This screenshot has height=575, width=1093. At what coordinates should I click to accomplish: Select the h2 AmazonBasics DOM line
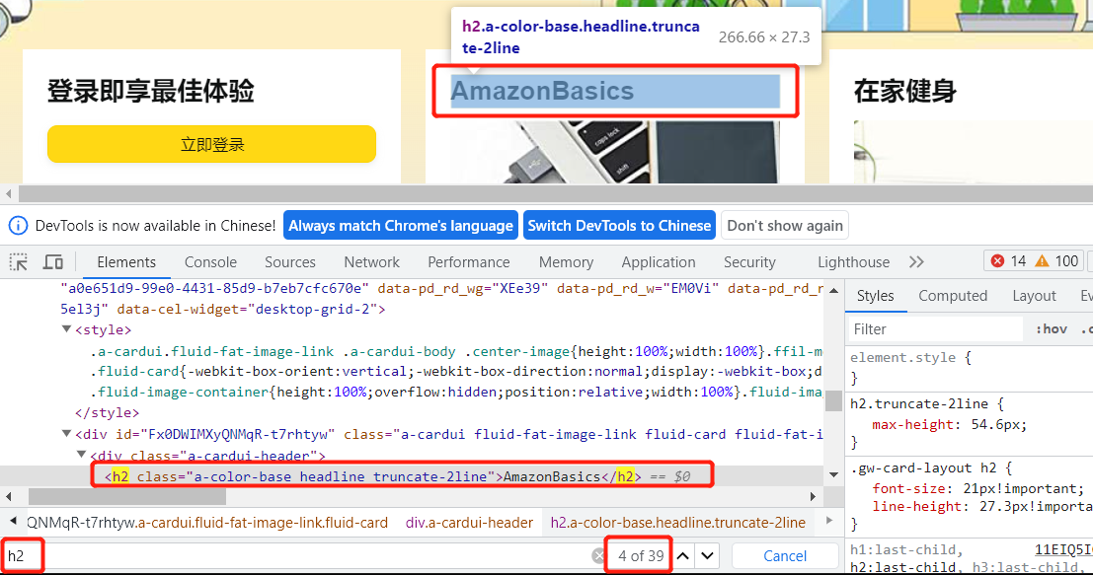click(412, 476)
